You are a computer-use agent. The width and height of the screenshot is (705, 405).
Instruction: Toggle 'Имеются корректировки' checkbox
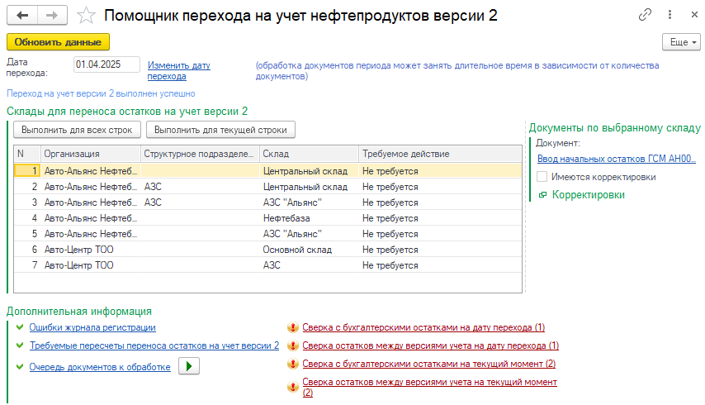542,177
